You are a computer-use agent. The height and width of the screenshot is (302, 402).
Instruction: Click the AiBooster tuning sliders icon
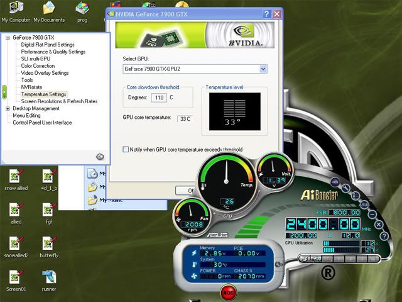coord(356,196)
